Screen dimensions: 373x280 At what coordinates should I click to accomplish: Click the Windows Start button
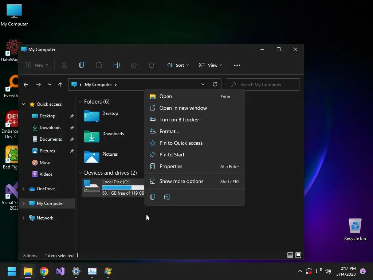tap(12, 271)
